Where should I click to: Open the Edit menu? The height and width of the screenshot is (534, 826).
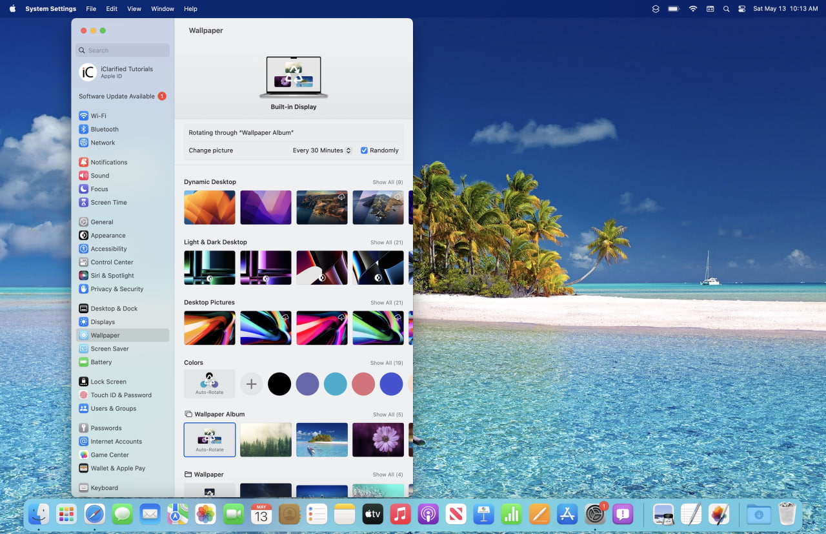click(x=112, y=8)
